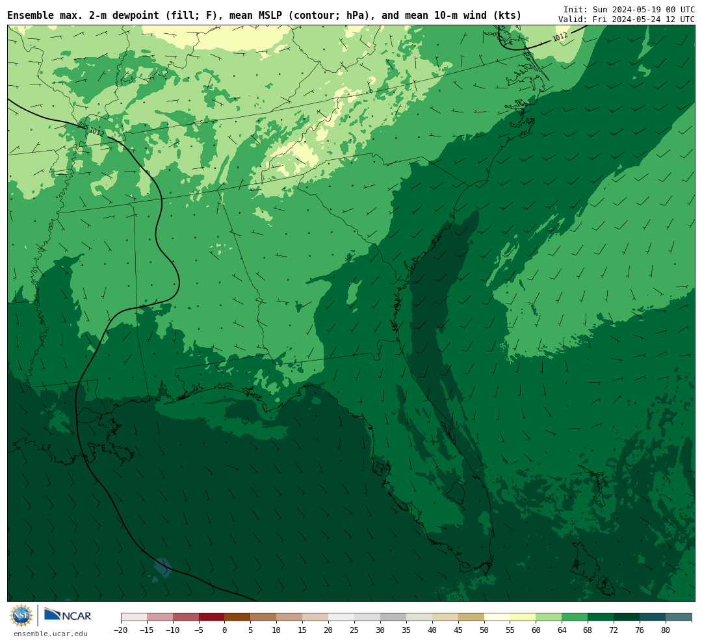Click the '50' colorbar tick label
This screenshot has width=702, height=642.
484,630
